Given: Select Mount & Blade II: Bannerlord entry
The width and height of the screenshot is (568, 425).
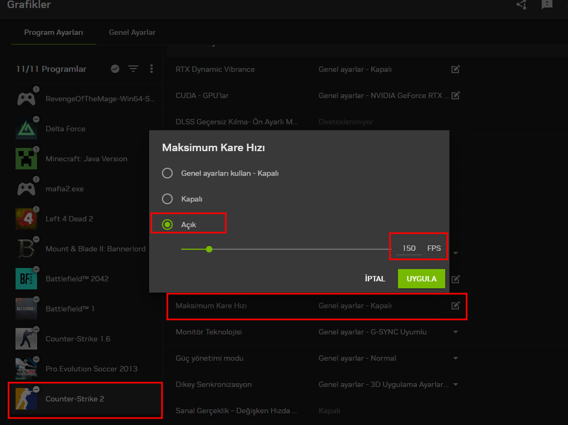Looking at the screenshot, I should click(x=86, y=249).
